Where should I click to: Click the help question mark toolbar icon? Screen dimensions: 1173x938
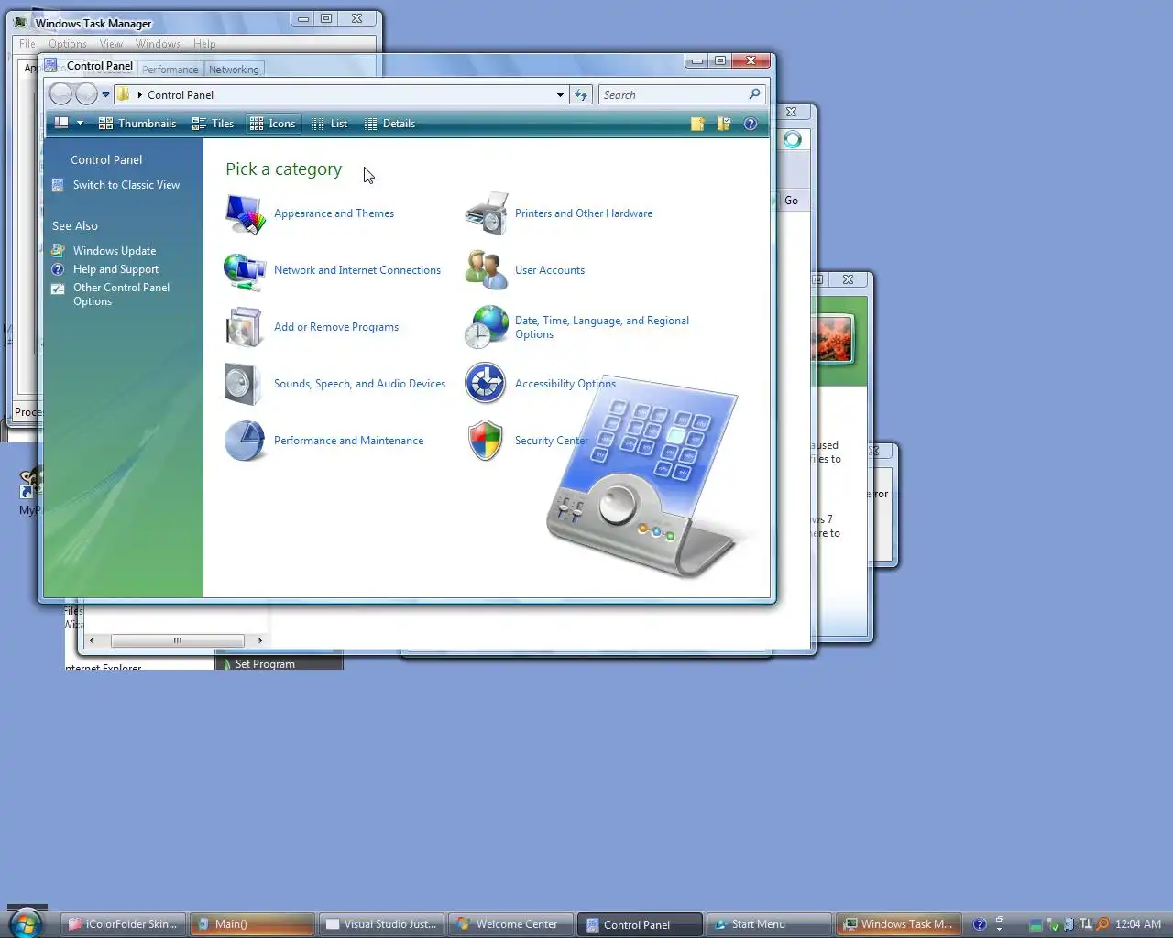point(751,124)
